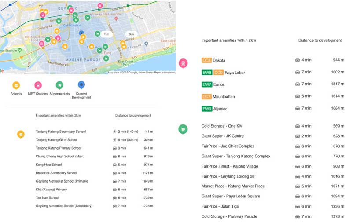Click the car icon in Giant Super JK Centre row
The width and height of the screenshot is (352, 223).
(297, 136)
